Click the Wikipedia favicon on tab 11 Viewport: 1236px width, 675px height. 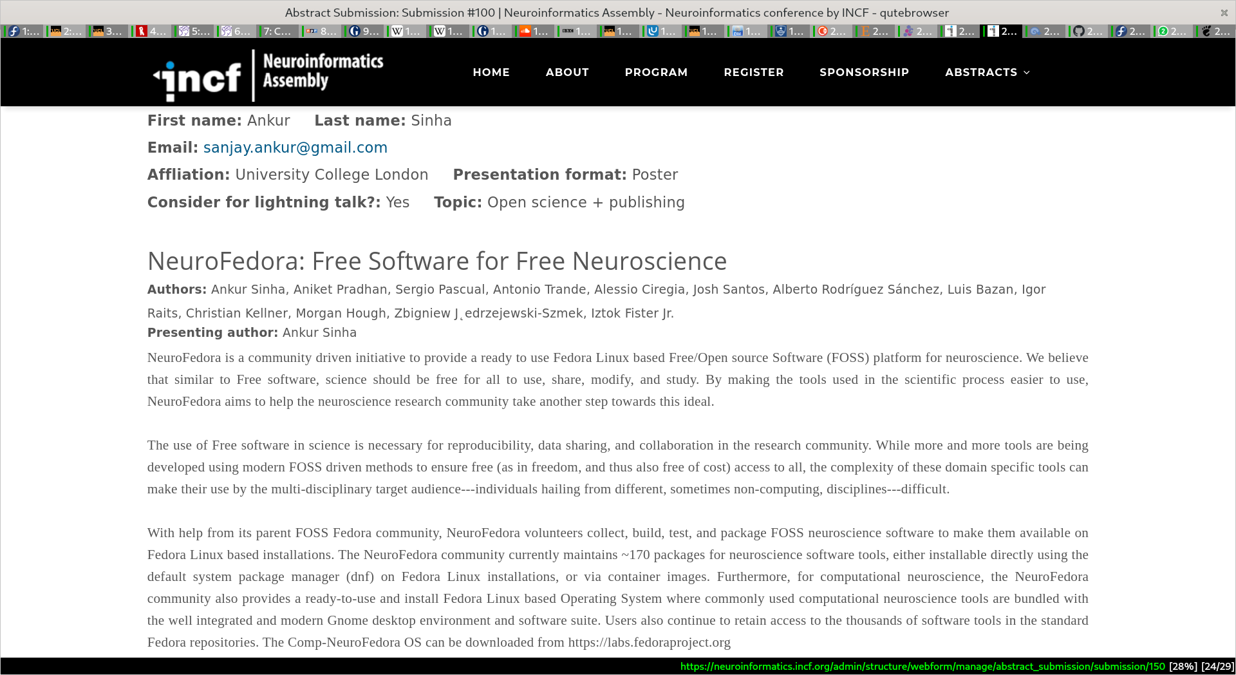[x=440, y=31]
